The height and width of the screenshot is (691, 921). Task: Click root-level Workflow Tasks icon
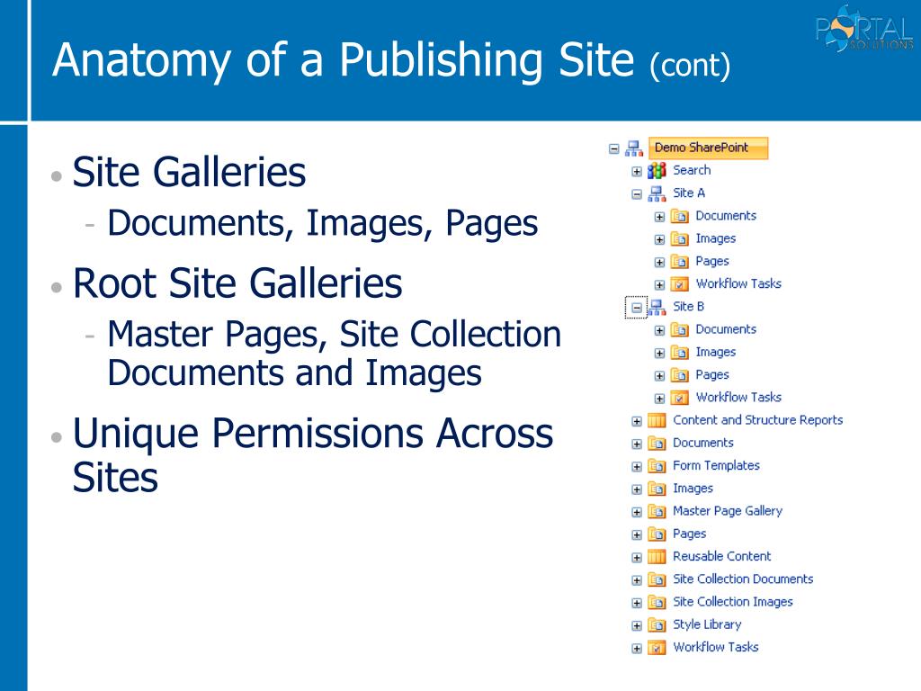[657, 648]
